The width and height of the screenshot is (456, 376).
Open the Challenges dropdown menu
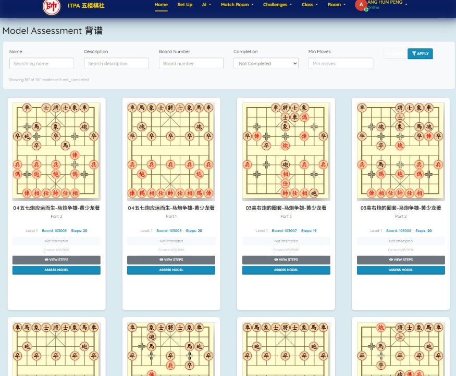click(277, 5)
